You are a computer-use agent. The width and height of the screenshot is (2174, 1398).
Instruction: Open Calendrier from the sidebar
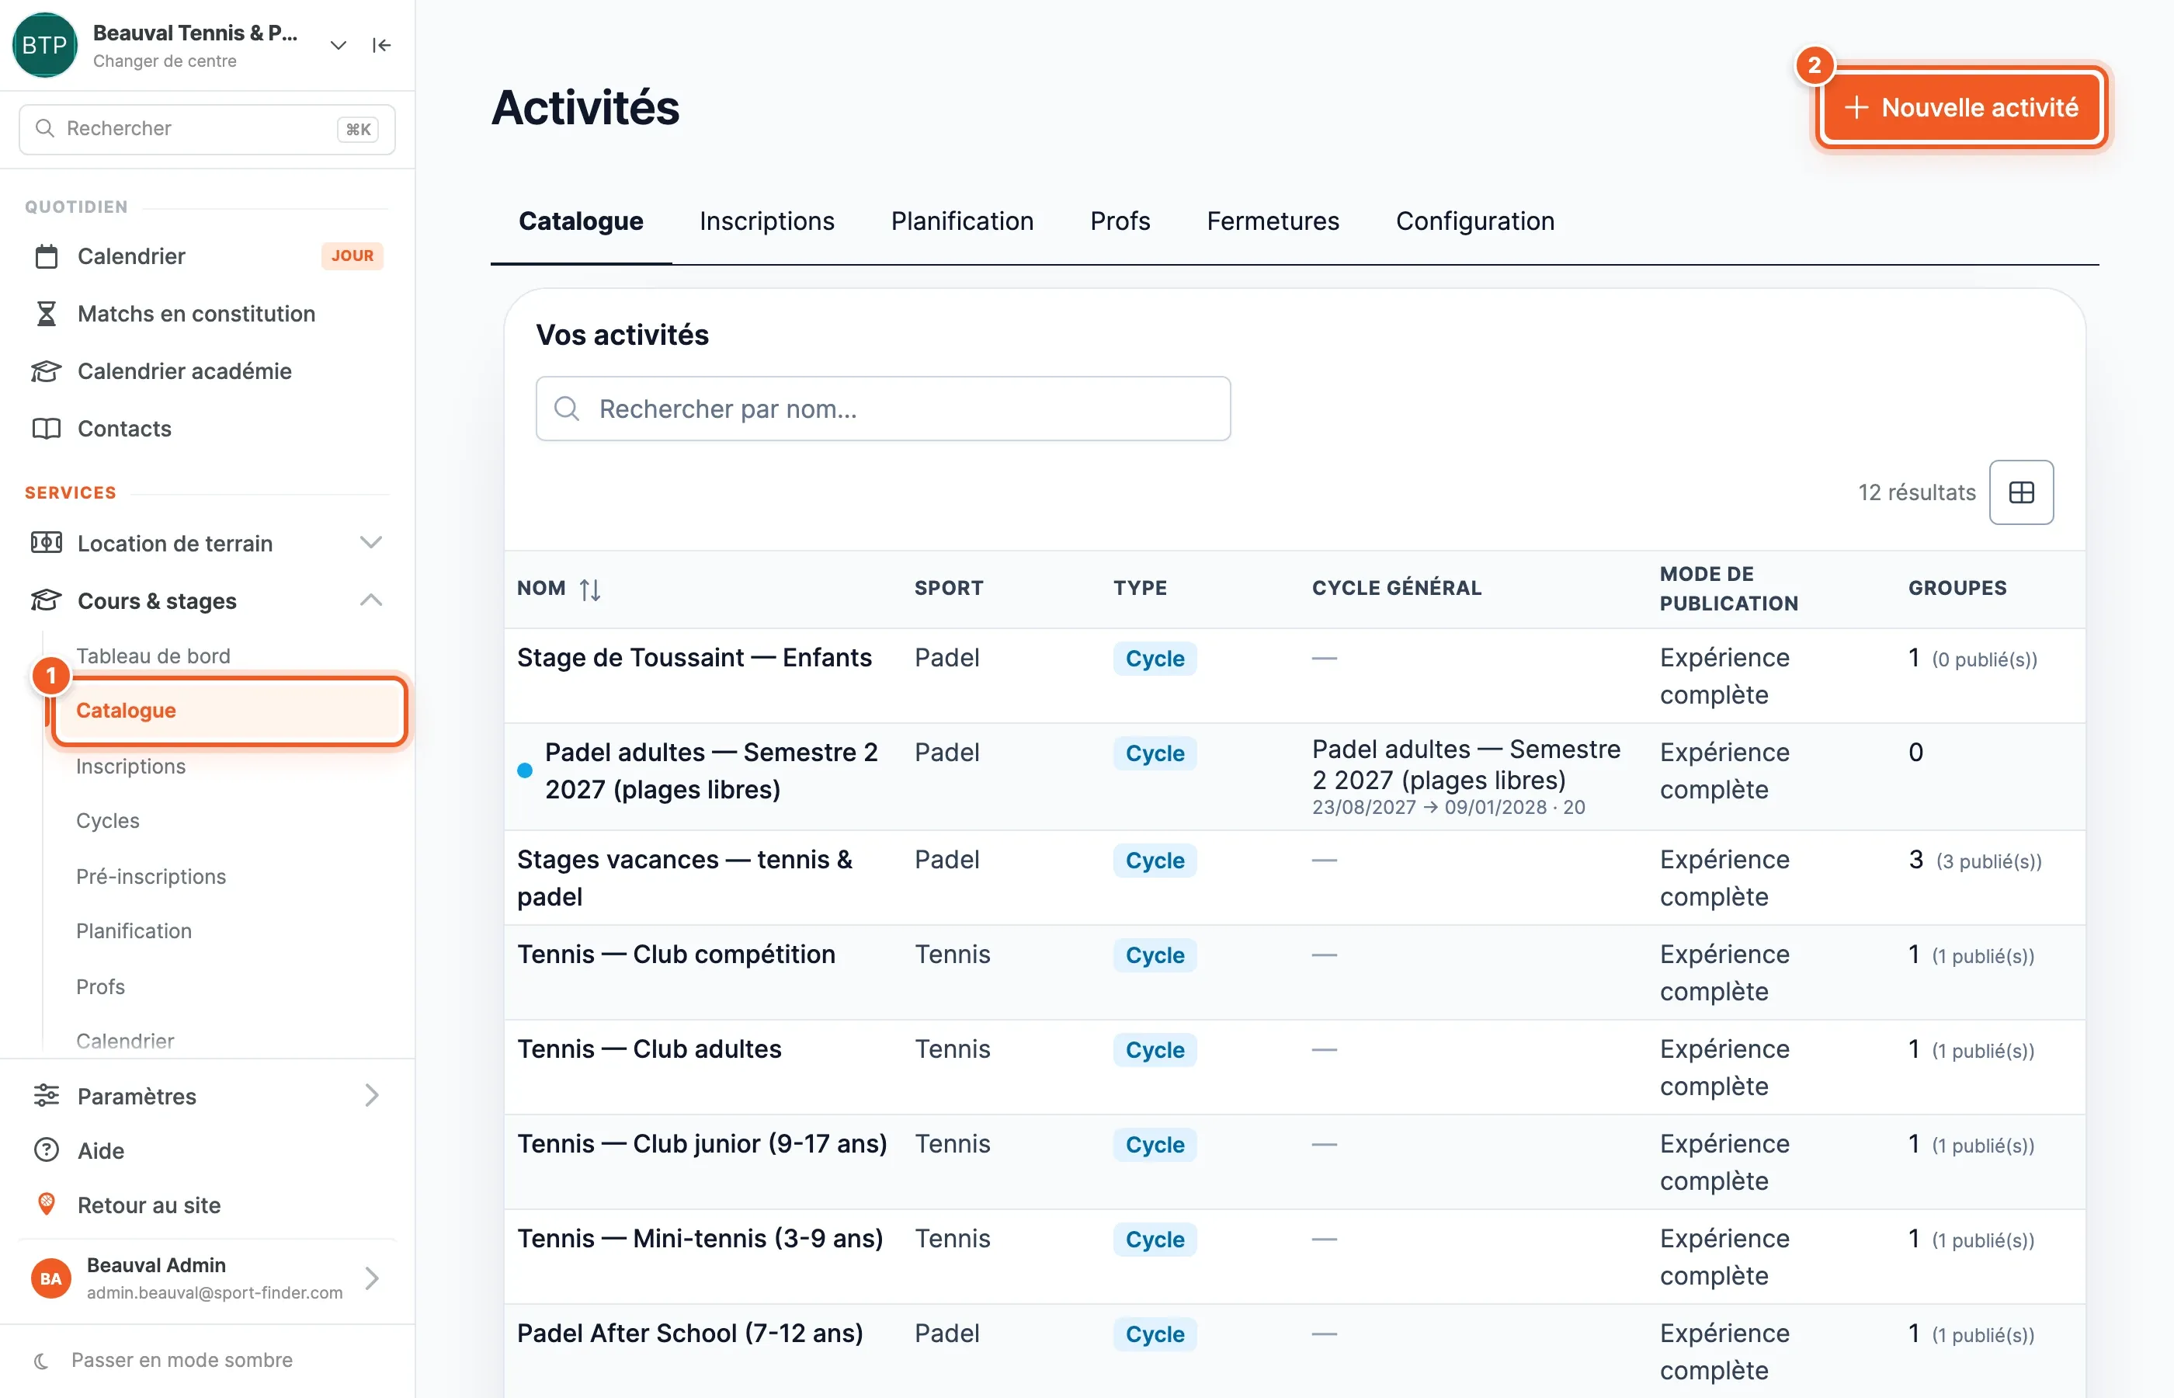[x=207, y=256]
